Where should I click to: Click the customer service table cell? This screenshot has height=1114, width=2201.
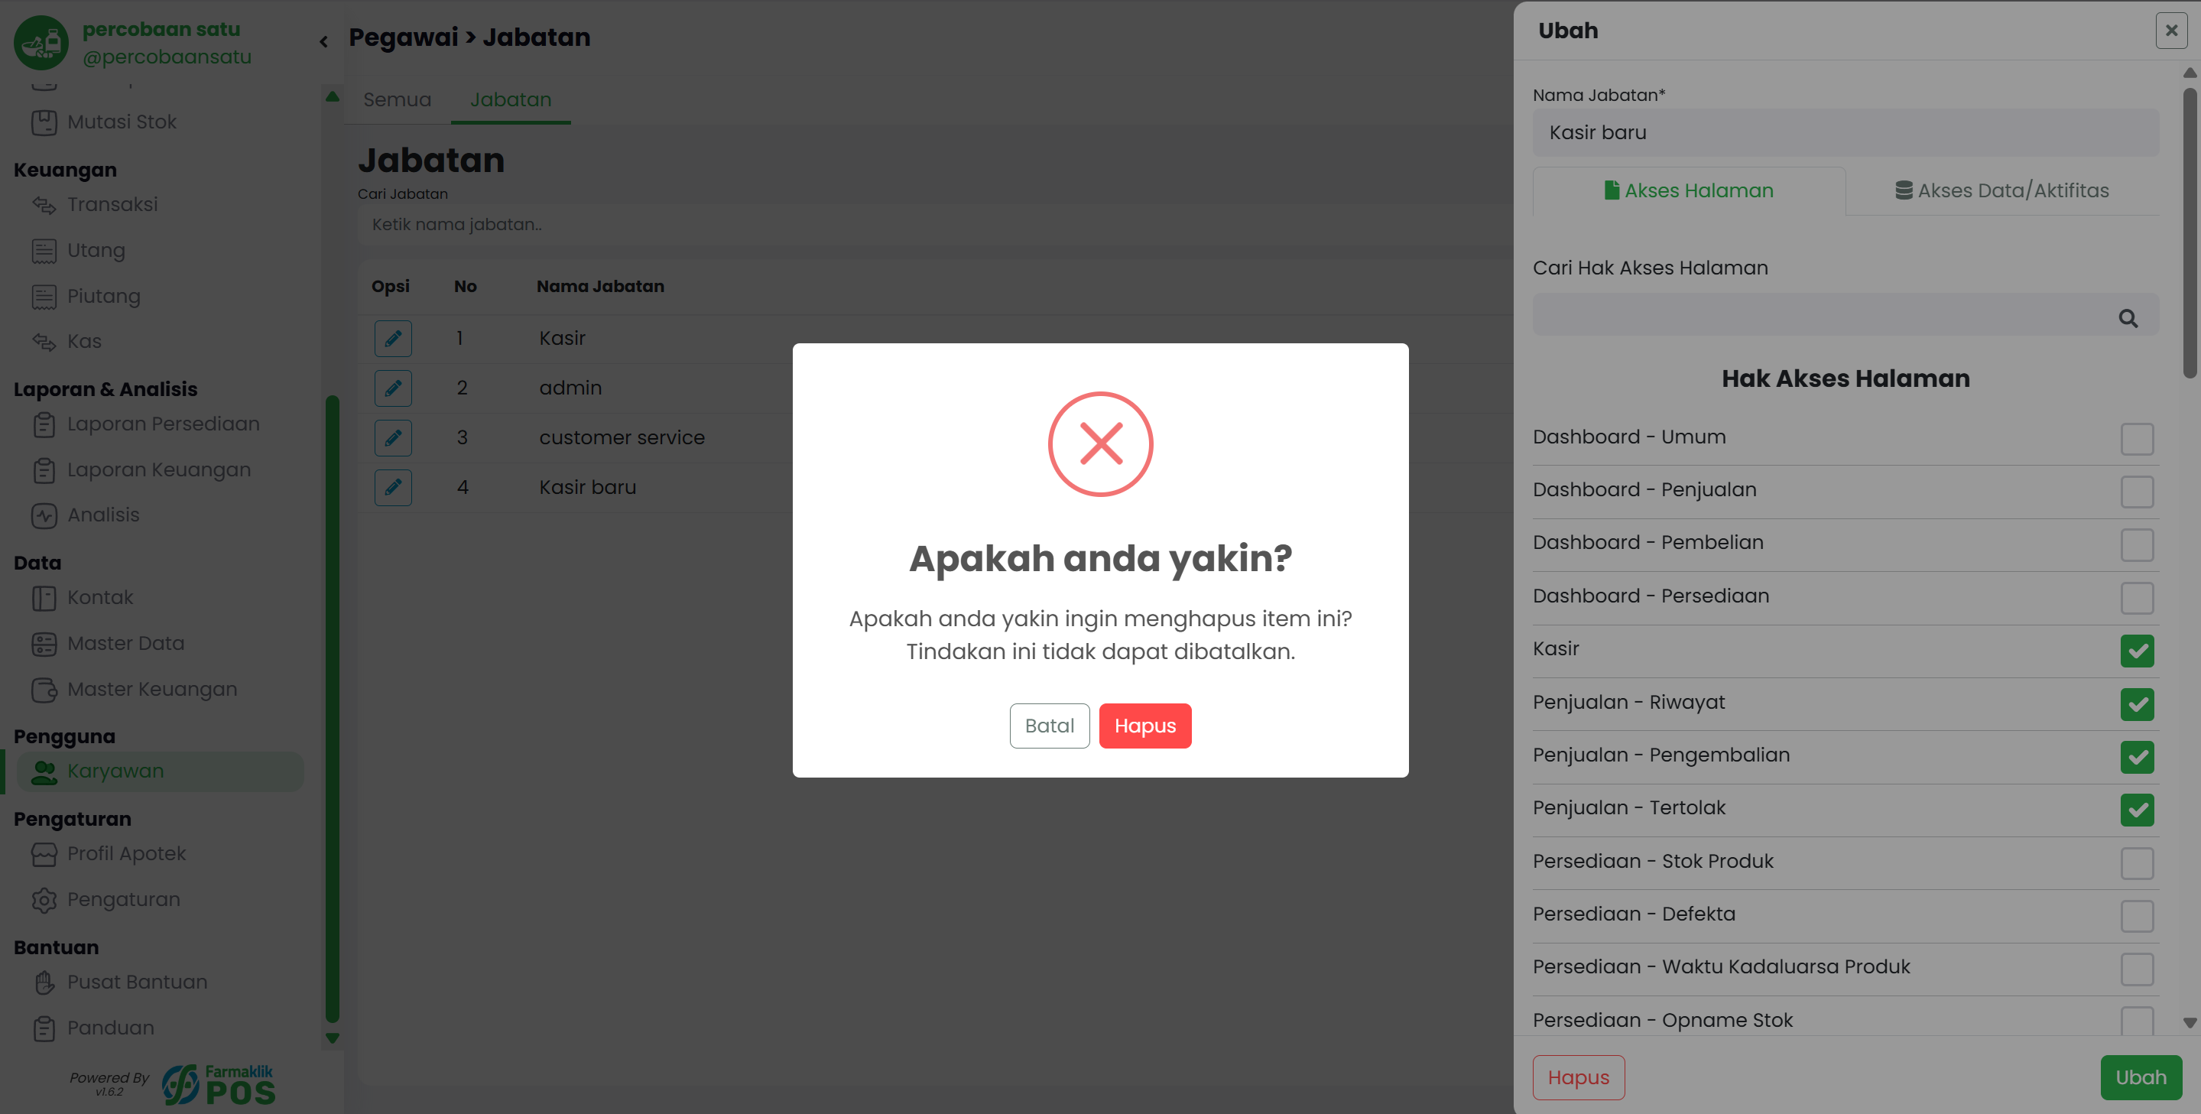[622, 437]
